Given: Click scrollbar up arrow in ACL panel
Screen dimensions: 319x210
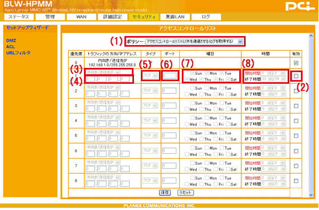Looking at the screenshot, I should (x=311, y=36).
